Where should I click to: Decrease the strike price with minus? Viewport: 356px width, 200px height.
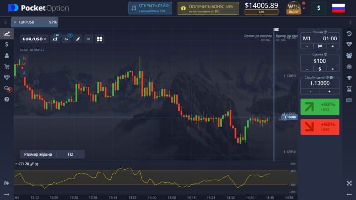pos(310,92)
